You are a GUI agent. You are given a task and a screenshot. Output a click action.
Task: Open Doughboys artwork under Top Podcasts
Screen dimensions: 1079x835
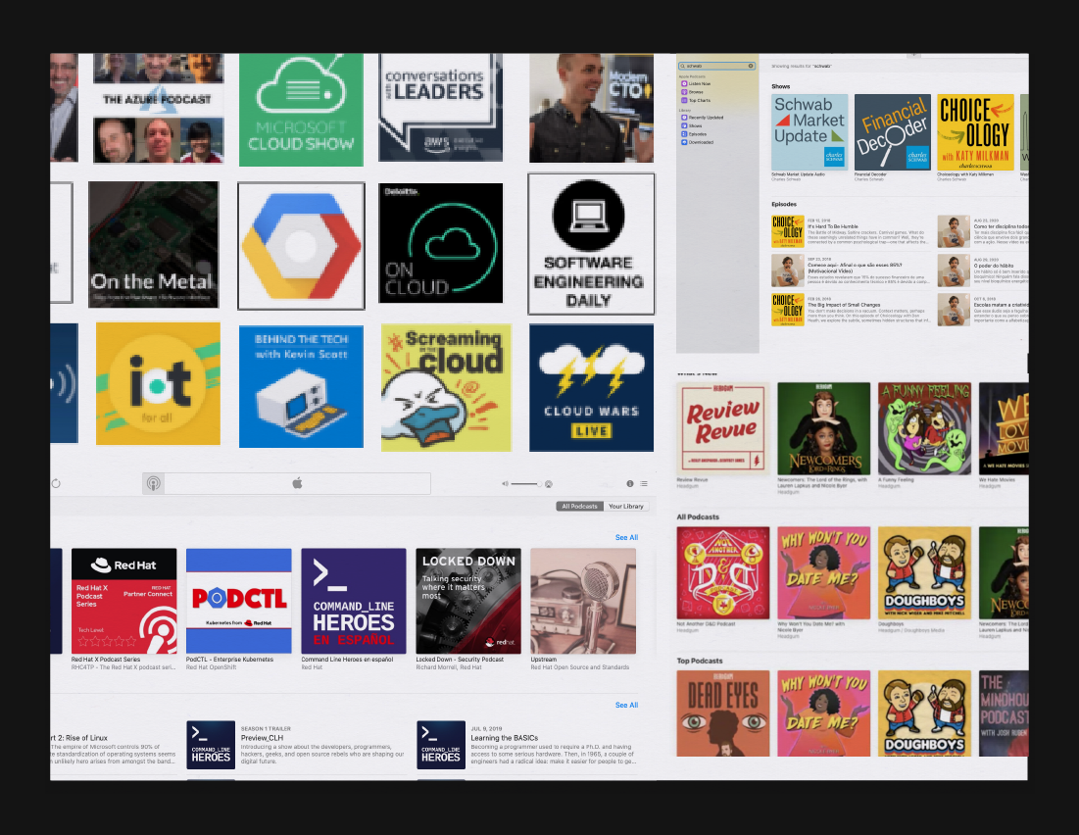click(924, 713)
